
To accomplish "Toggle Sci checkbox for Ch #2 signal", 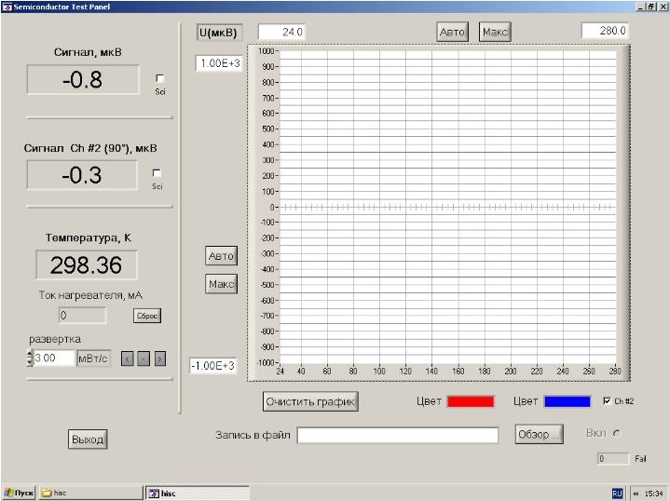I will click(x=157, y=173).
